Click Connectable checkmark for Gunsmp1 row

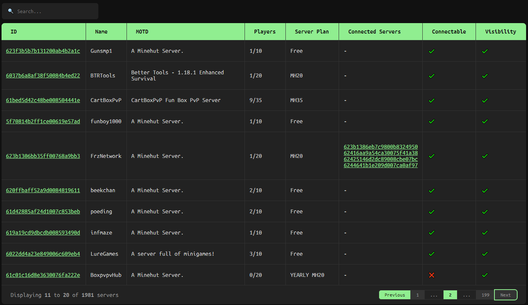click(x=432, y=51)
